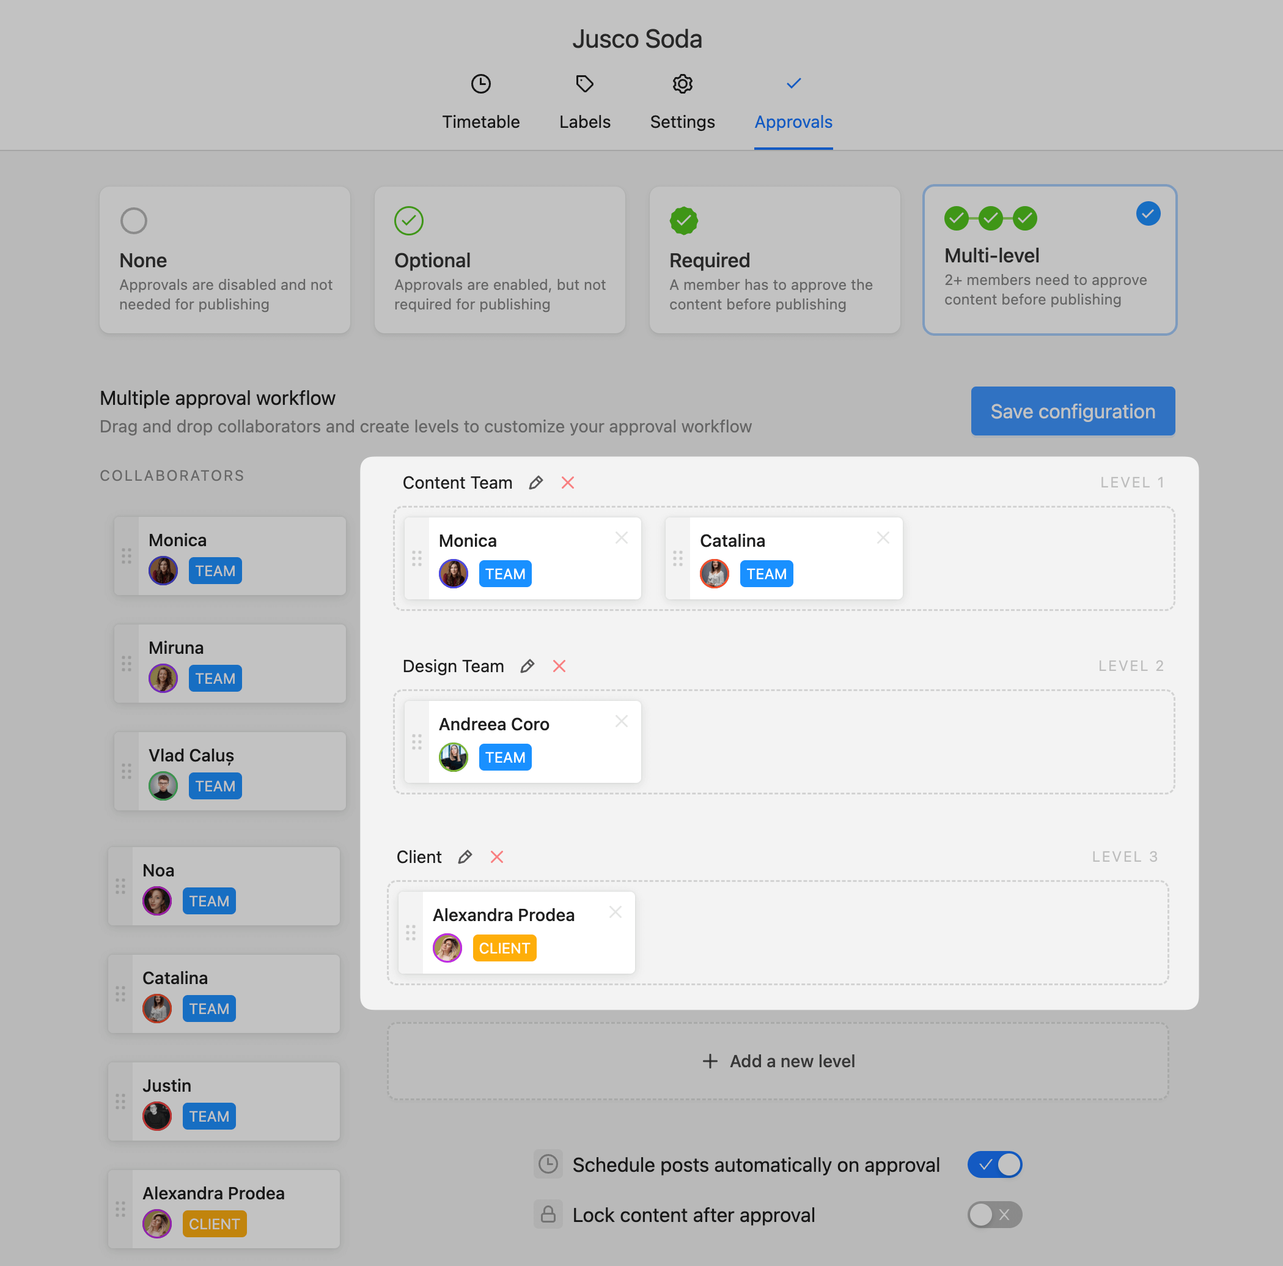Click remove icon on Andreea Coro card
The height and width of the screenshot is (1266, 1283).
[x=622, y=722]
